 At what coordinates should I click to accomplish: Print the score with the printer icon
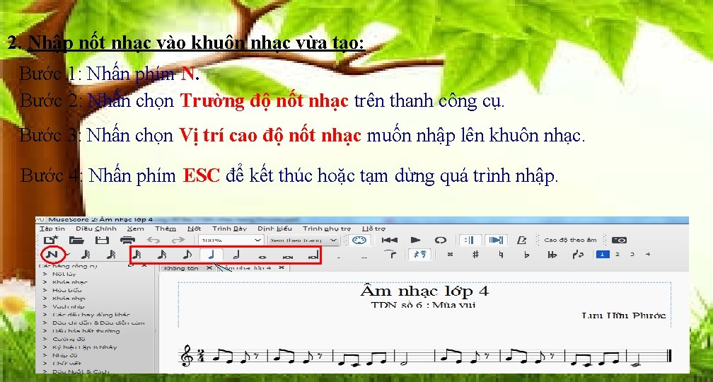[127, 240]
